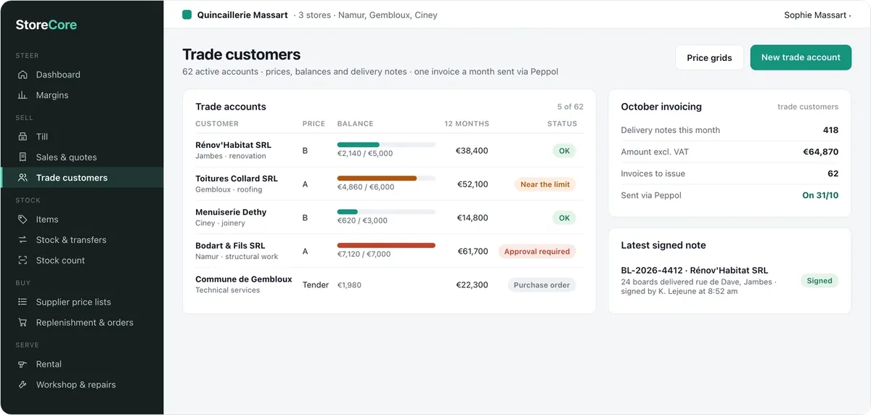Open Stock & transfers
The width and height of the screenshot is (871, 415).
(81, 239)
